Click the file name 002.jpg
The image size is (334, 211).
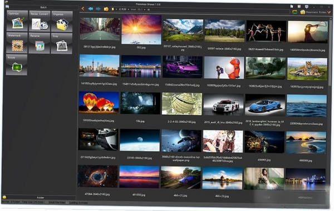[x=141, y=48]
